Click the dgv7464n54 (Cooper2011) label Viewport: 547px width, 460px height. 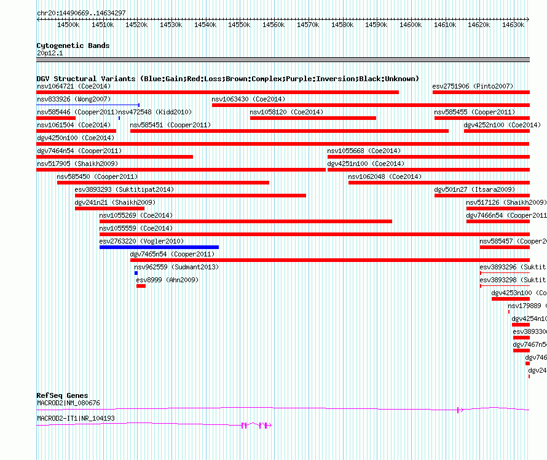click(79, 151)
